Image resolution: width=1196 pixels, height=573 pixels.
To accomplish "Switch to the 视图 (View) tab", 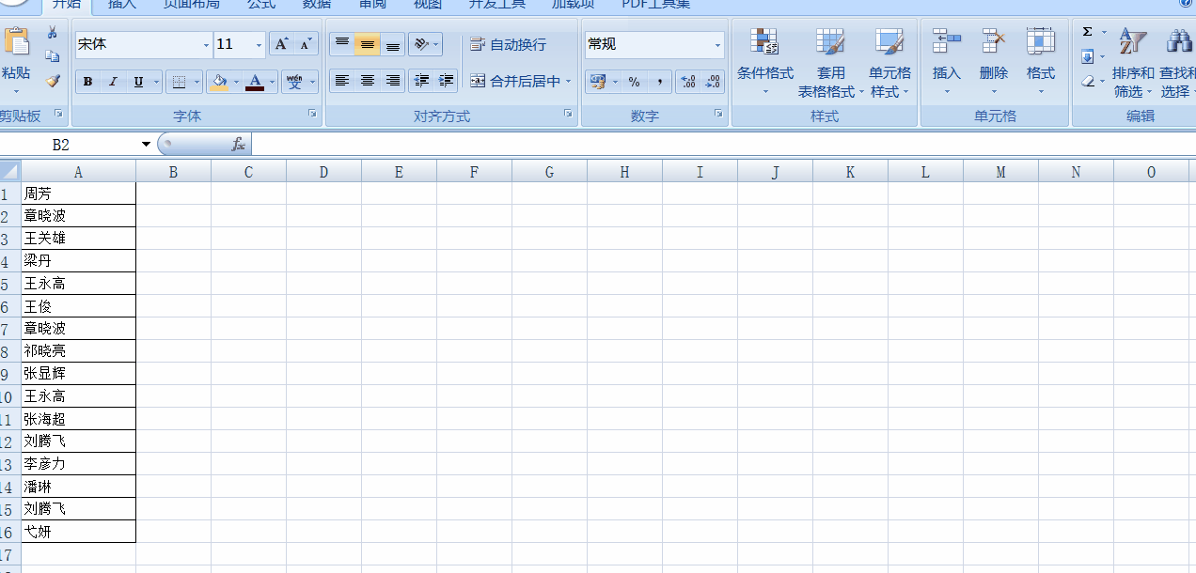I will (427, 5).
